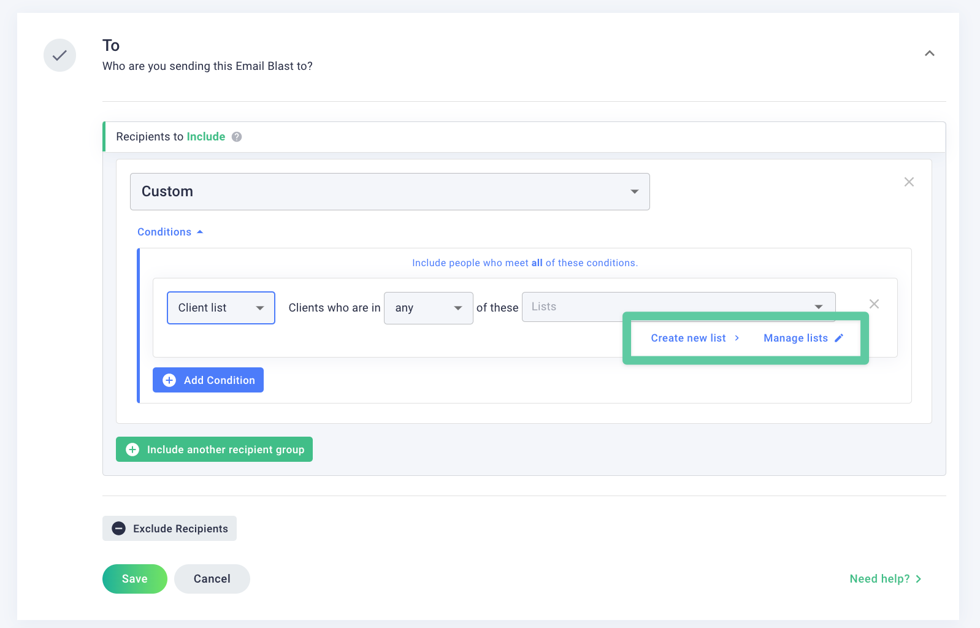Click the Exclude Recipients button
980x628 pixels.
[x=169, y=529]
